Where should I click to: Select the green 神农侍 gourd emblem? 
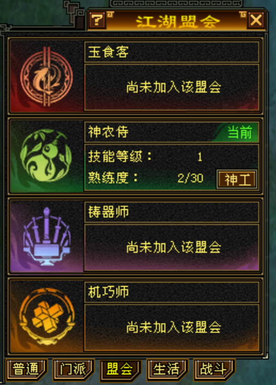(x=46, y=155)
